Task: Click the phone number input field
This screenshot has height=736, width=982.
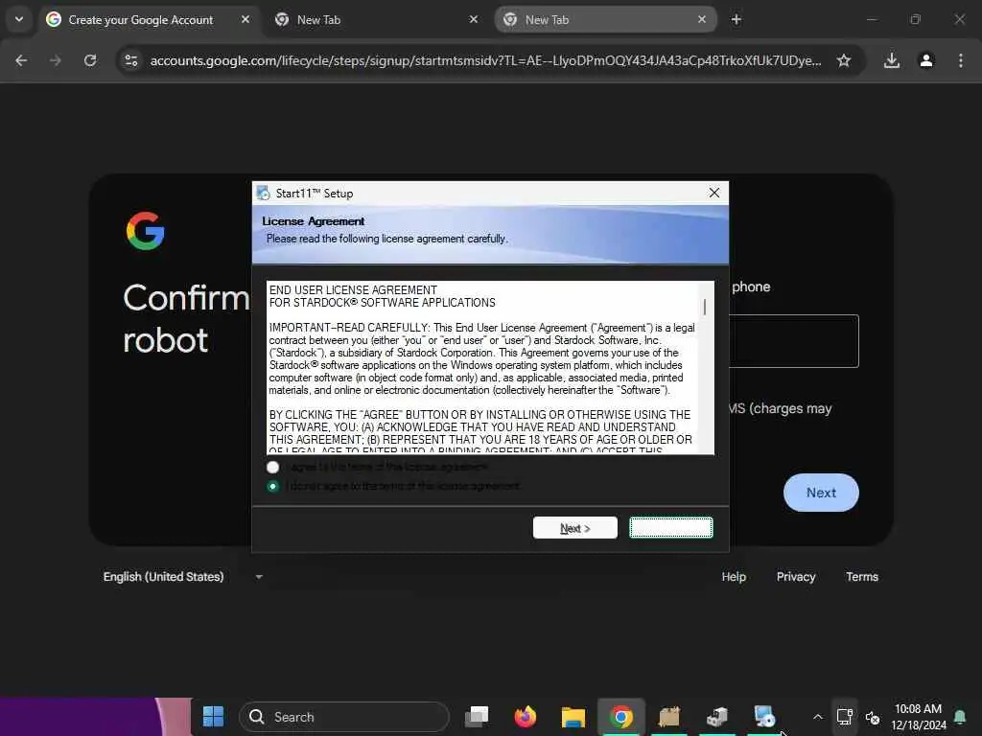Action: (x=794, y=341)
